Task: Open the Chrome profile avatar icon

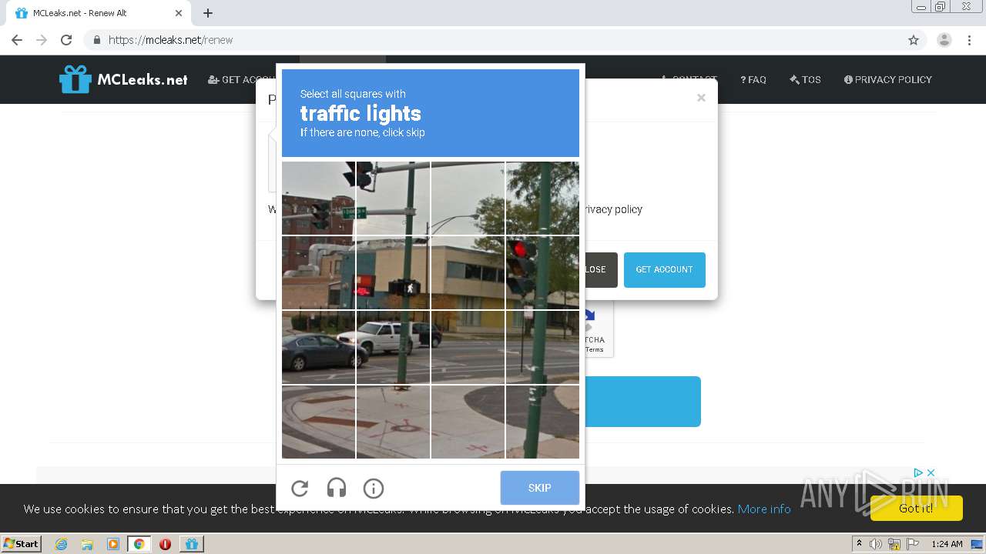Action: pos(944,40)
